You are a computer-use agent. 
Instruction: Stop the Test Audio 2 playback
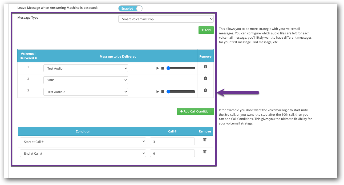(163, 92)
